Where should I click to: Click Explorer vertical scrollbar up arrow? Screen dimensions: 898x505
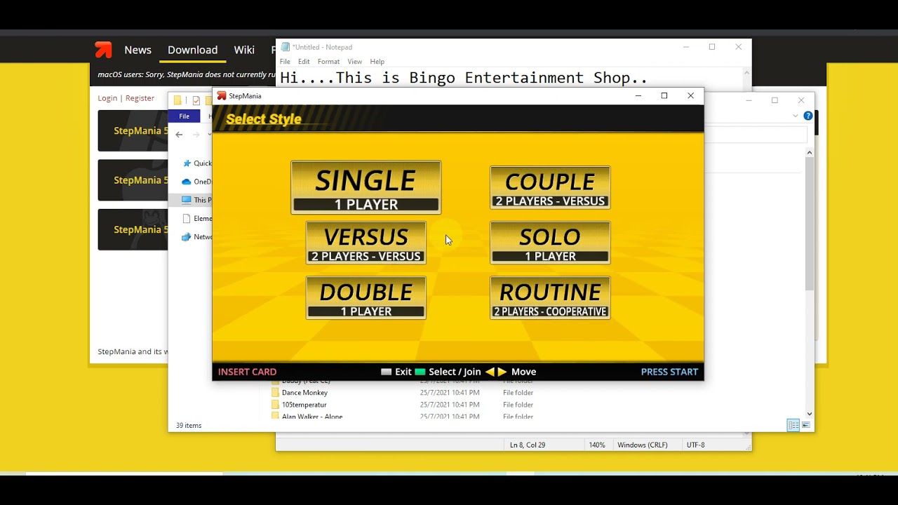(x=810, y=152)
